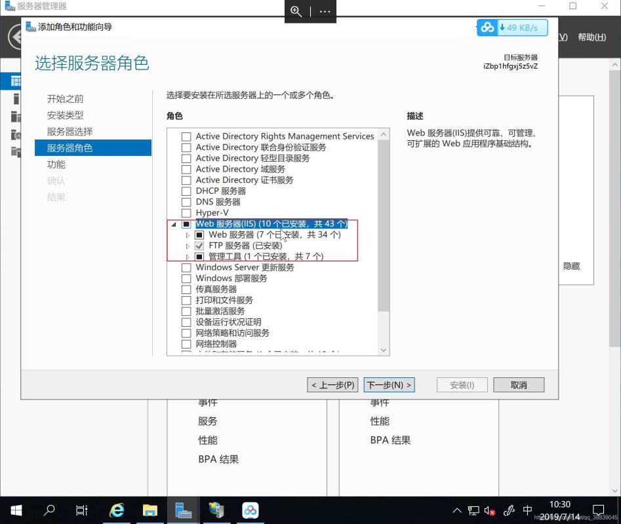The image size is (621, 524).
Task: Select 服务器角色 wizard step
Action: (93, 148)
